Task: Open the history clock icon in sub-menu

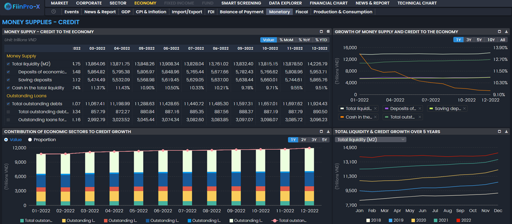Action: point(54,12)
